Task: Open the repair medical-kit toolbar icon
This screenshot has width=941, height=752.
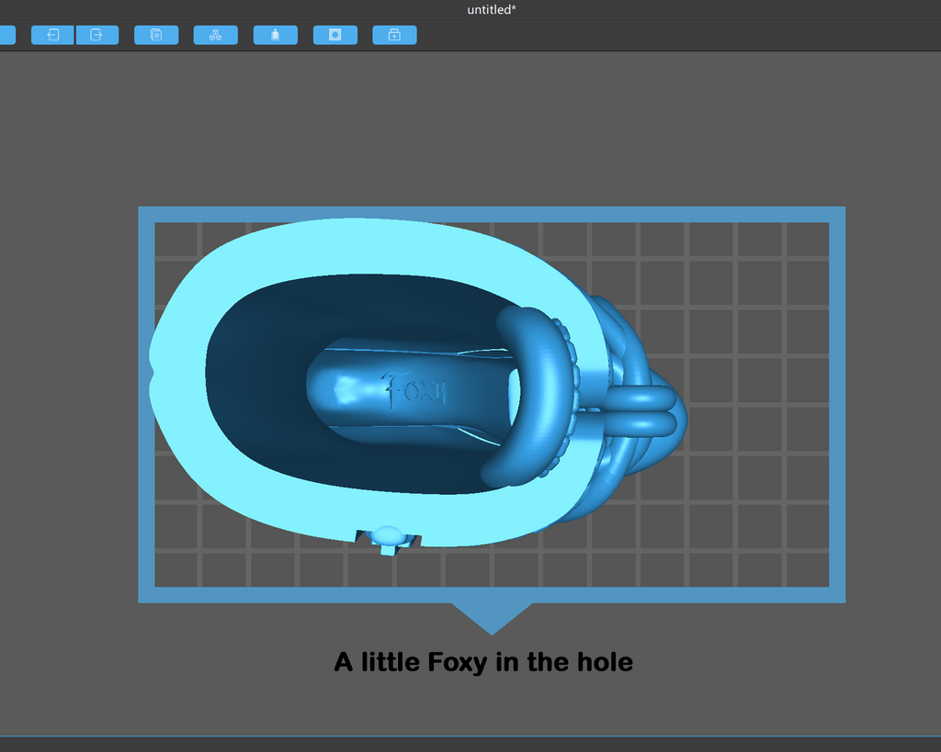Action: [x=394, y=35]
